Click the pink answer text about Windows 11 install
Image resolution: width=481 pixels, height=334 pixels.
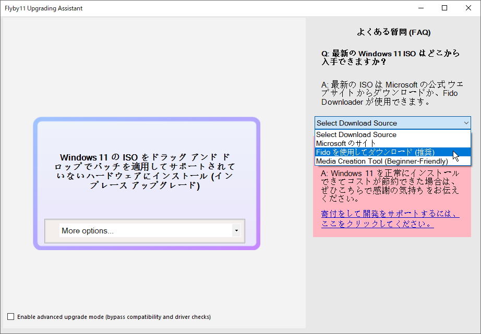click(390, 186)
